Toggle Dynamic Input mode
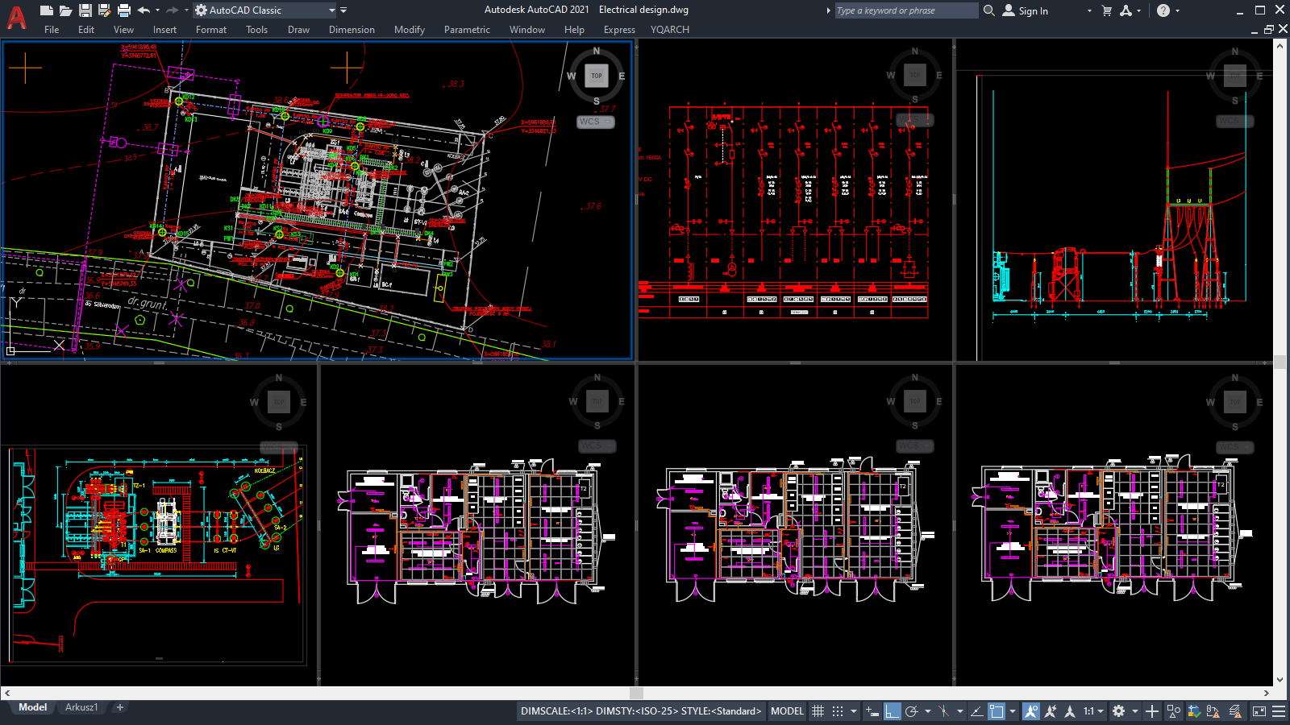This screenshot has width=1290, height=725. click(872, 711)
